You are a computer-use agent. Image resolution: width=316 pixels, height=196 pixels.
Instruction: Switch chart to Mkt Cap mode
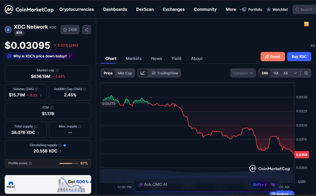(x=125, y=73)
